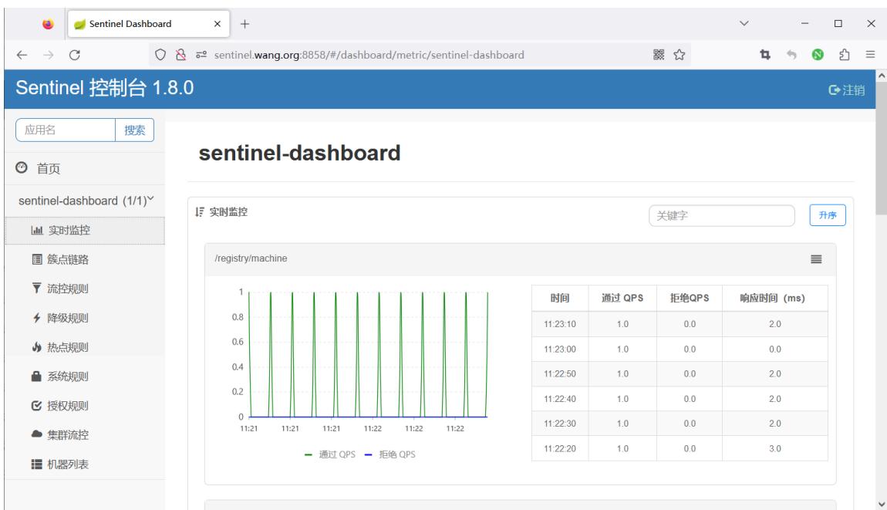This screenshot has width=887, height=510.
Task: Click the insecure connection padlock icon
Action: pos(180,54)
